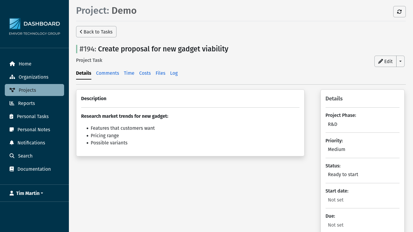Click the 'R&D' project phase value

tap(333, 124)
